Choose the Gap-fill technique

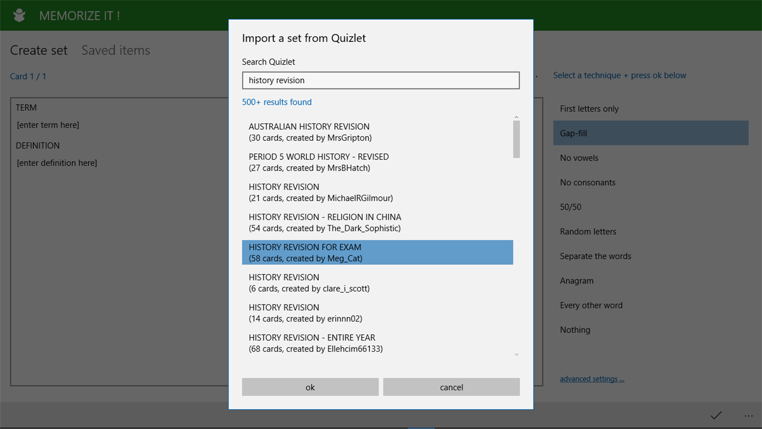pyautogui.click(x=651, y=133)
